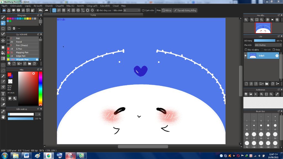Screen dimensions: 283x159
Task: Select the Move tool
Action: (3, 41)
